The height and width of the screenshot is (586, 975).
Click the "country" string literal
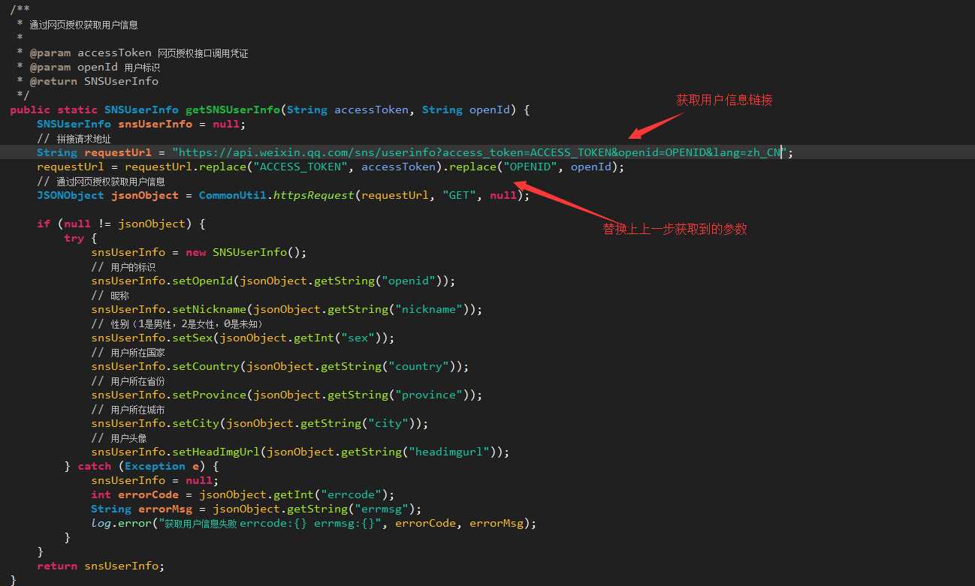click(x=418, y=366)
